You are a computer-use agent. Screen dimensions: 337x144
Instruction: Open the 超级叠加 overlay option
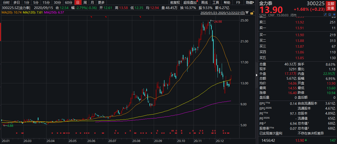(x=190, y=2)
